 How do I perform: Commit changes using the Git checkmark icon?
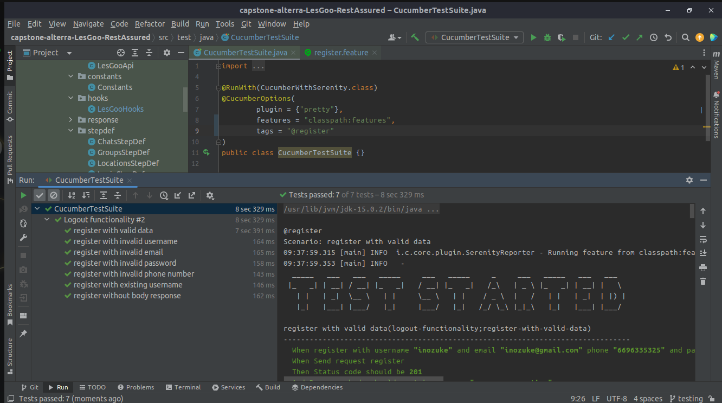pos(626,37)
